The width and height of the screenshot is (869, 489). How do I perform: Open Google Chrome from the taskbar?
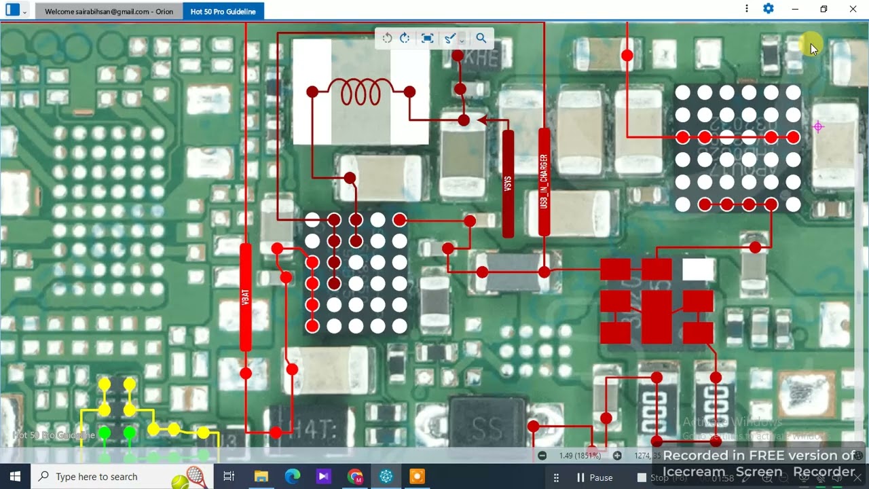click(355, 477)
